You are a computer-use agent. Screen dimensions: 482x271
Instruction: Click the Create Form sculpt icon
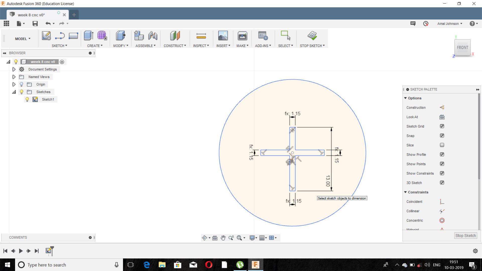102,36
